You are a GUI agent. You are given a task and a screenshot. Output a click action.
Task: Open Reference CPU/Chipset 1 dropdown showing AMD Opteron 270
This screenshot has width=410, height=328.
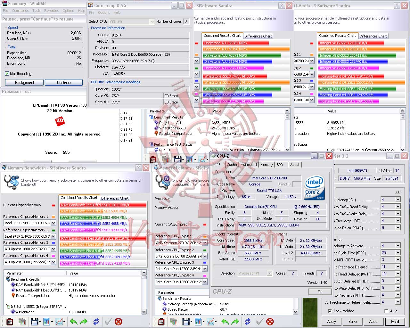click(x=205, y=243)
